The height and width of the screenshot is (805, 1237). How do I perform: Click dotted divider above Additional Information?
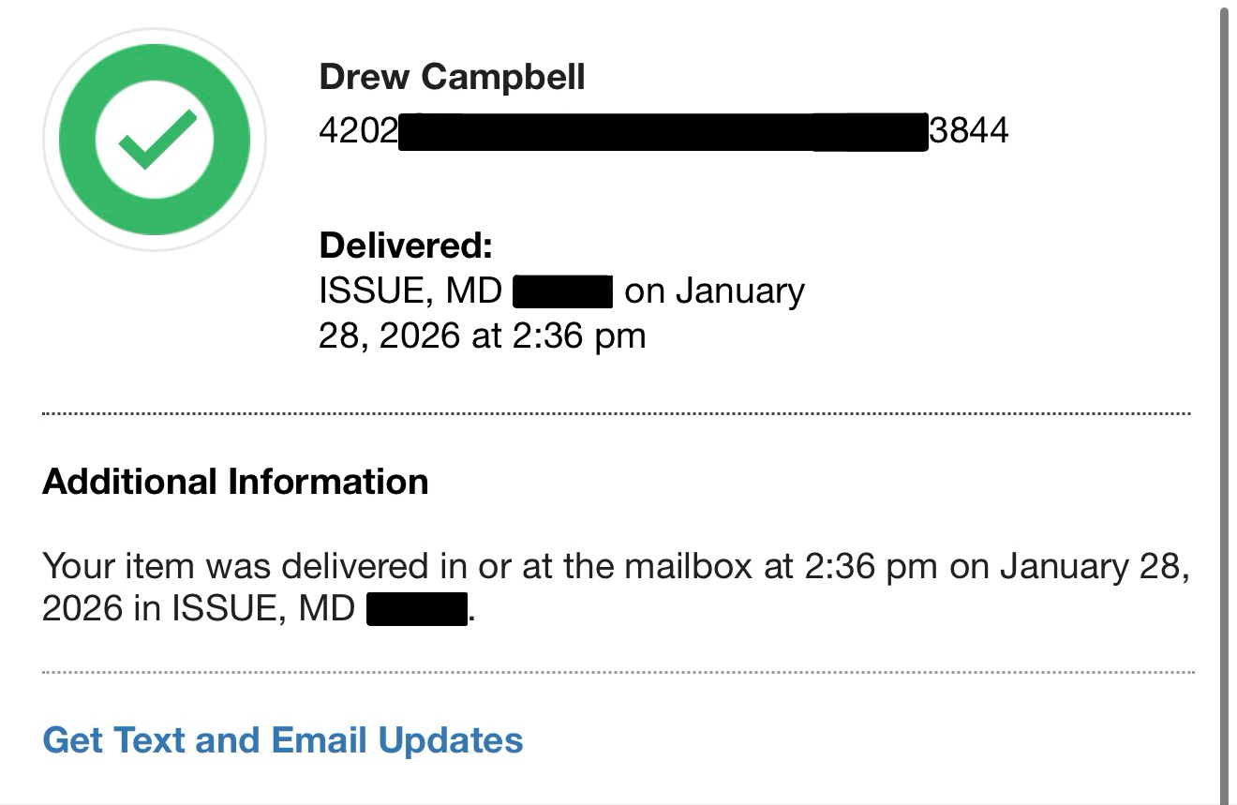[x=616, y=413]
